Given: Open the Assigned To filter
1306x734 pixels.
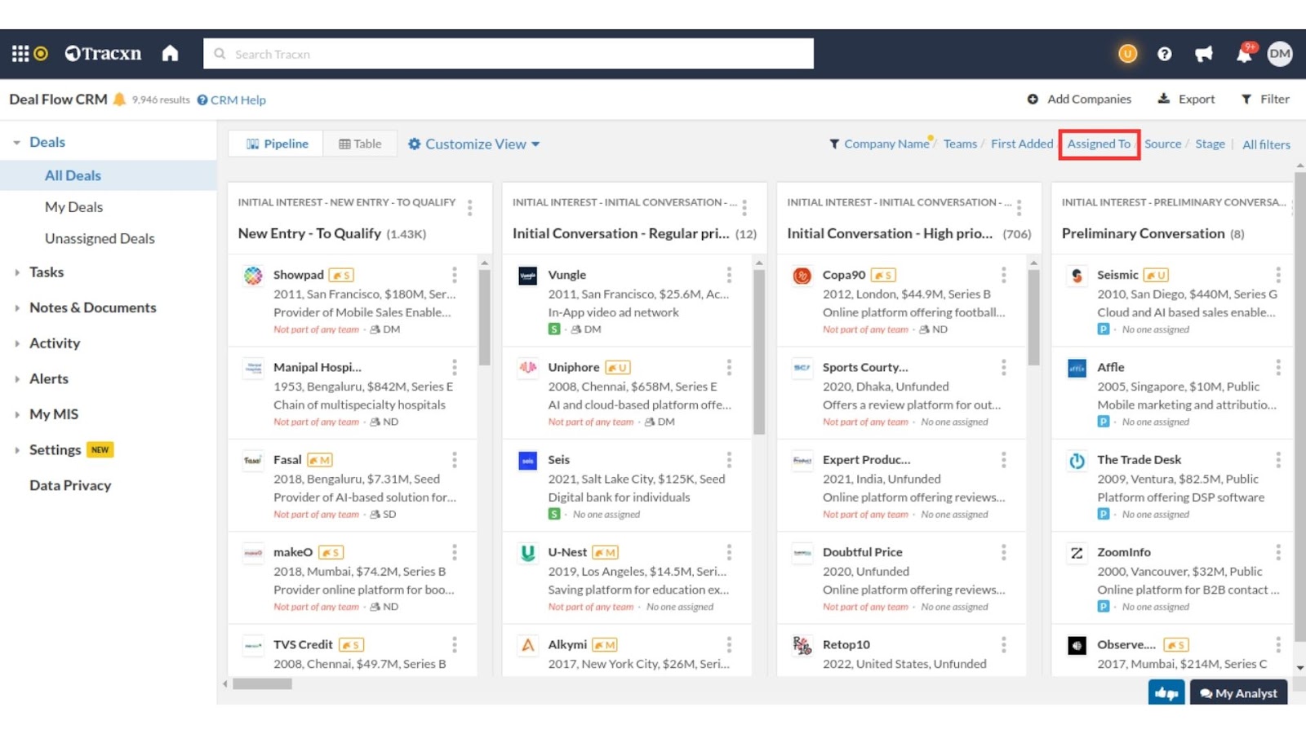Looking at the screenshot, I should (1099, 144).
